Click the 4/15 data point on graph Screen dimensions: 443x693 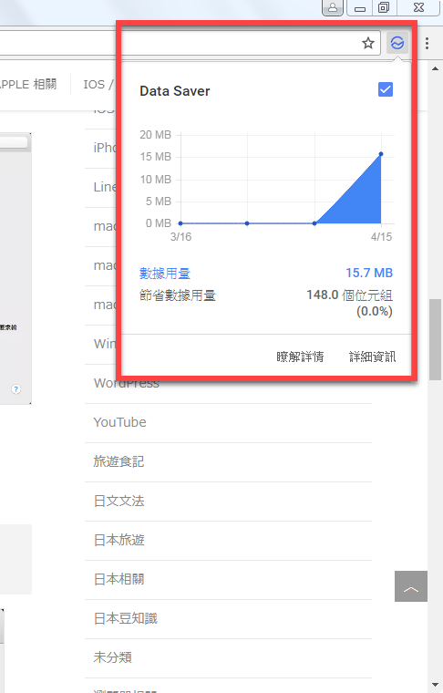(x=381, y=154)
